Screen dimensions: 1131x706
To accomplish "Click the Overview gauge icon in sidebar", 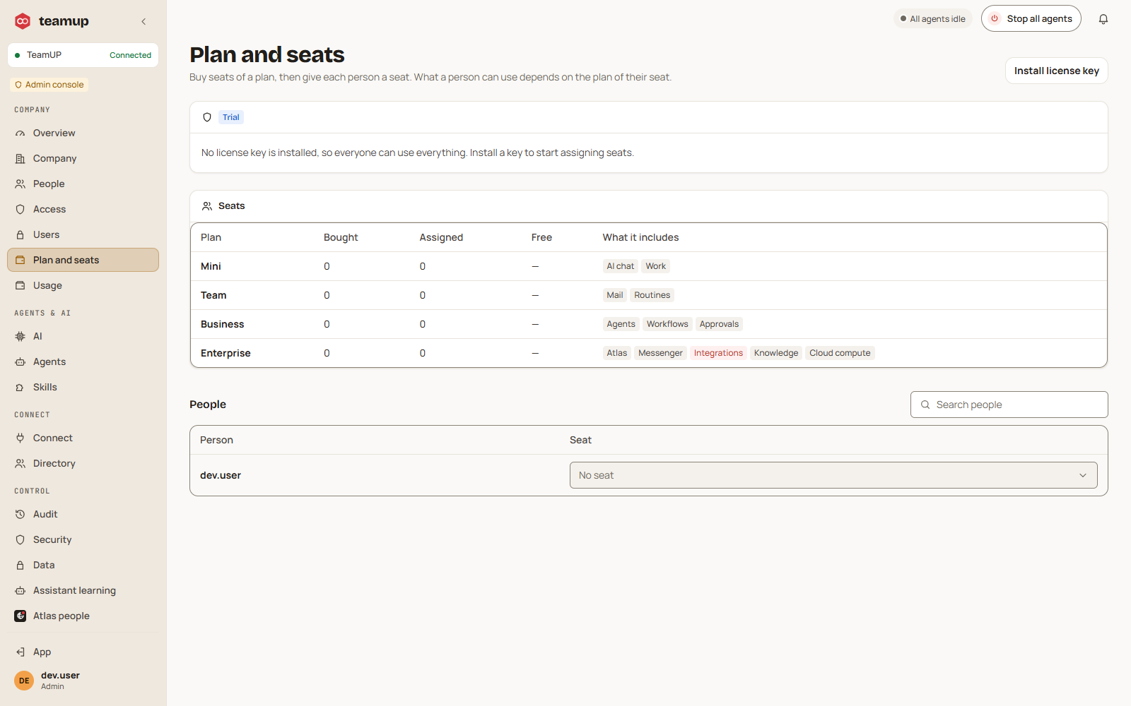I will pos(20,133).
